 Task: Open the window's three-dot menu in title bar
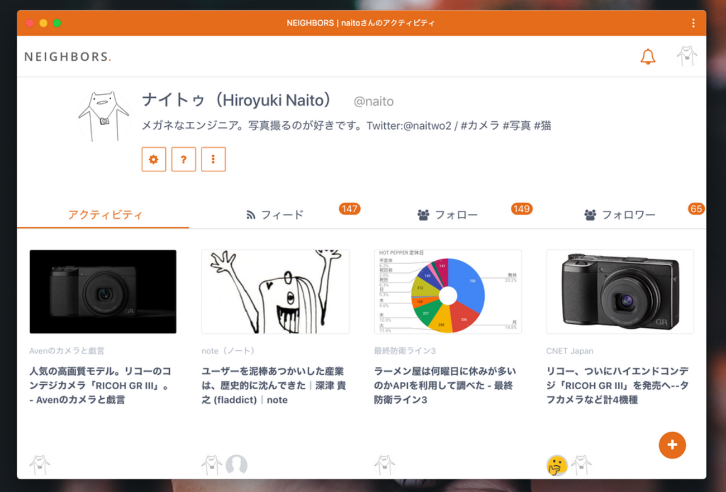pyautogui.click(x=693, y=23)
